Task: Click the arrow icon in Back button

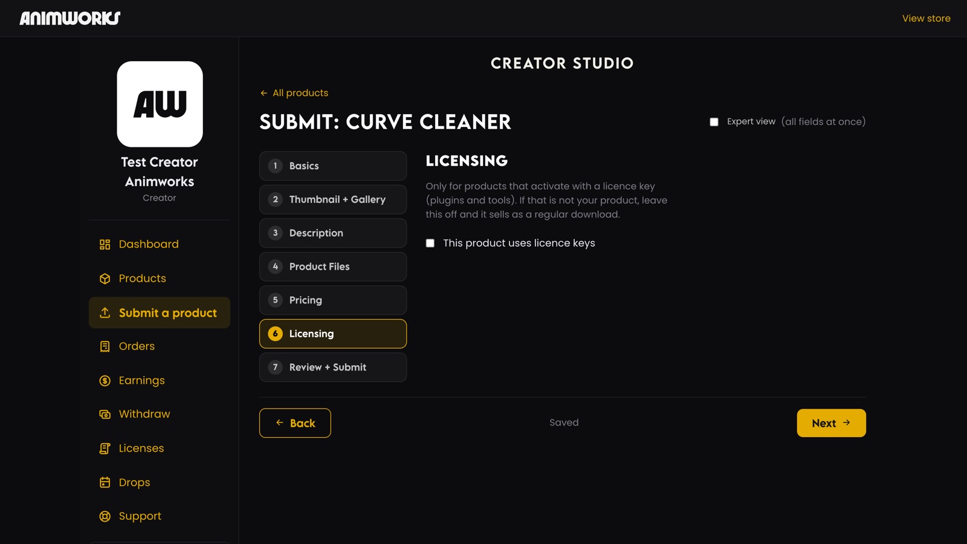Action: pyautogui.click(x=279, y=423)
